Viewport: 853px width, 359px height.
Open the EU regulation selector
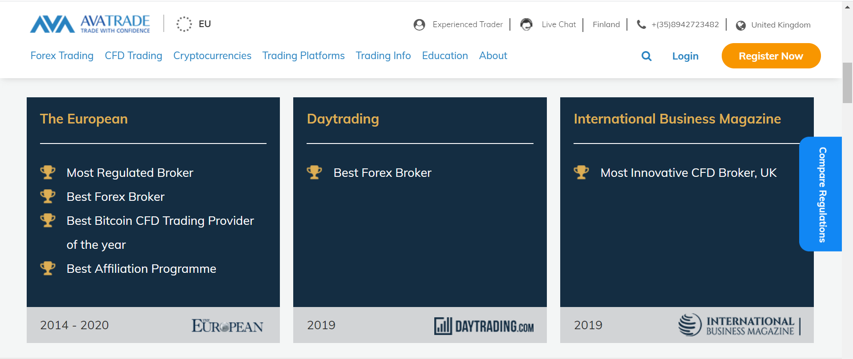coord(205,24)
